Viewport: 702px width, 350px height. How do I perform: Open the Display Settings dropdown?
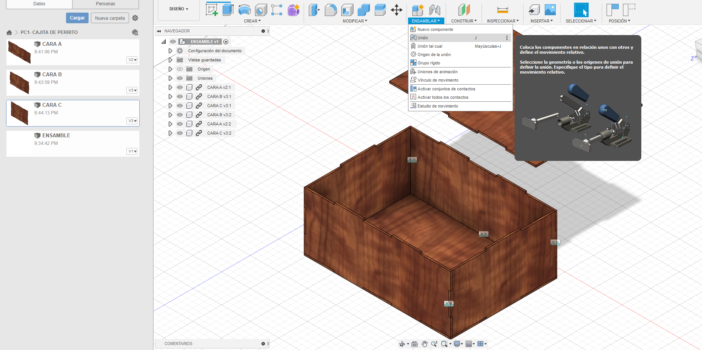pos(458,344)
